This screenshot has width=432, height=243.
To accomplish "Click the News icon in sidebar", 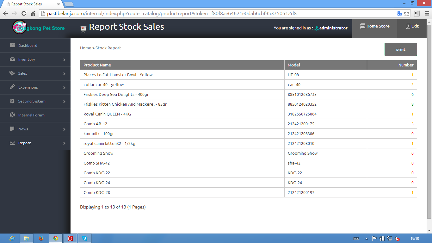I will [13, 129].
